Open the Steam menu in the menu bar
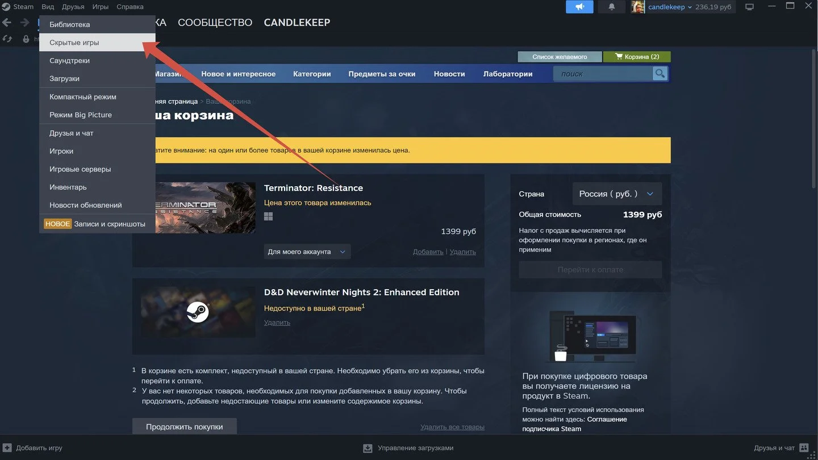 [23, 7]
